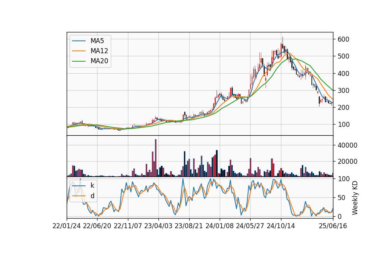
Task: Click the 200 price axis tick label
Action: 343,108
